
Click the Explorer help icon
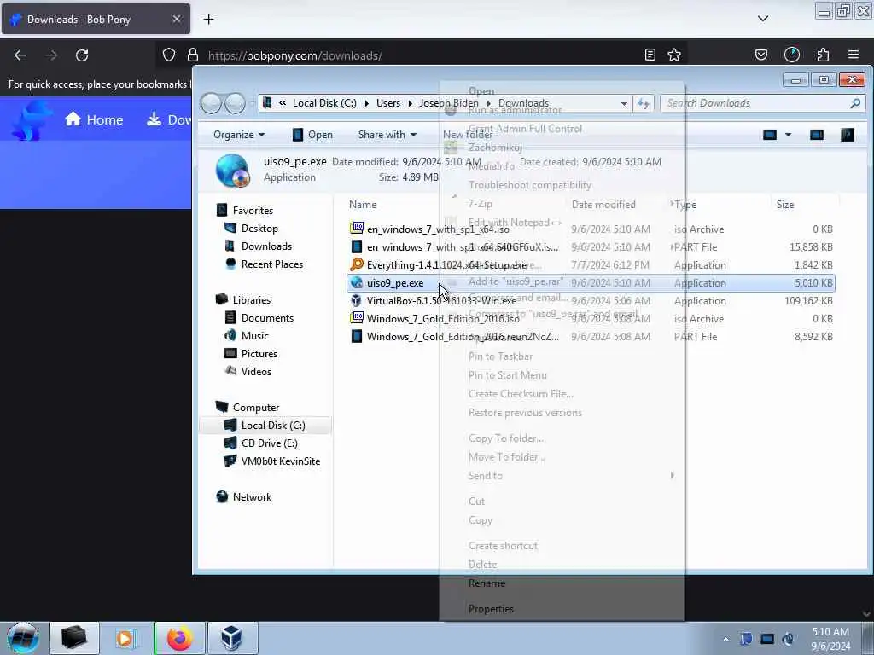[848, 135]
